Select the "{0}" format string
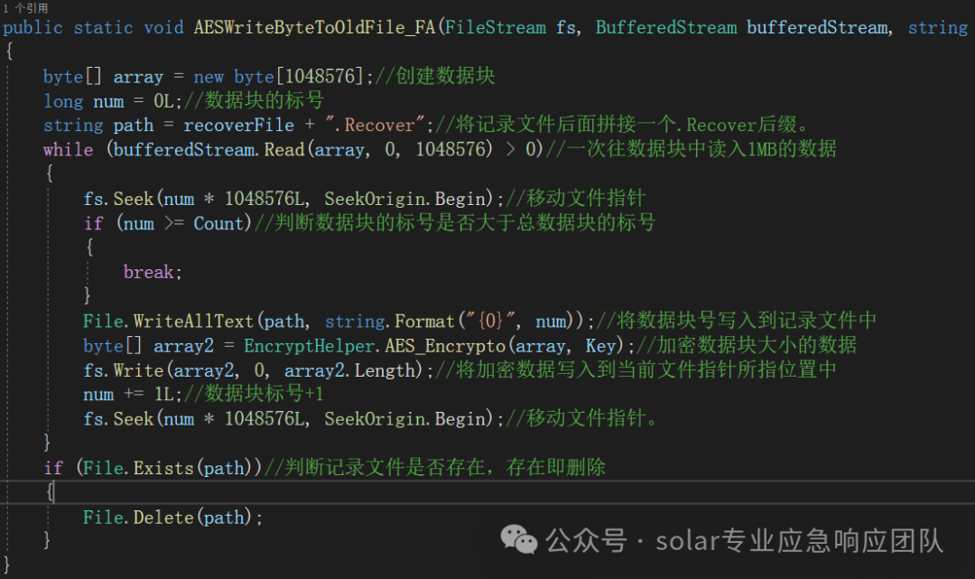The image size is (975, 579). (490, 322)
